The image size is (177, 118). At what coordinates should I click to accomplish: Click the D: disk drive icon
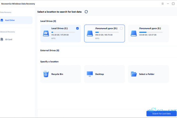coord(90,33)
